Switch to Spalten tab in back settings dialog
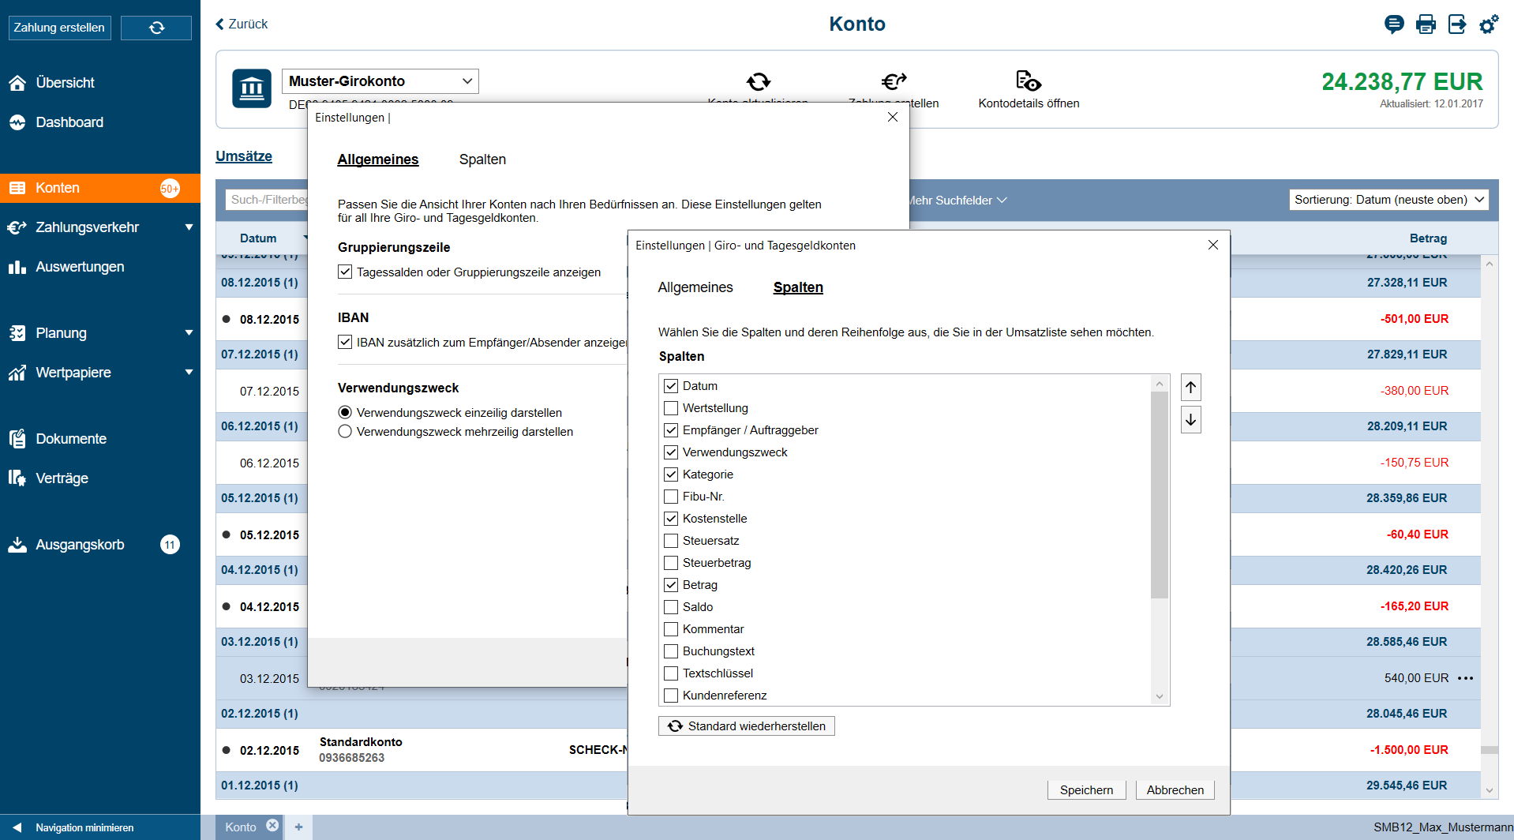 (482, 159)
